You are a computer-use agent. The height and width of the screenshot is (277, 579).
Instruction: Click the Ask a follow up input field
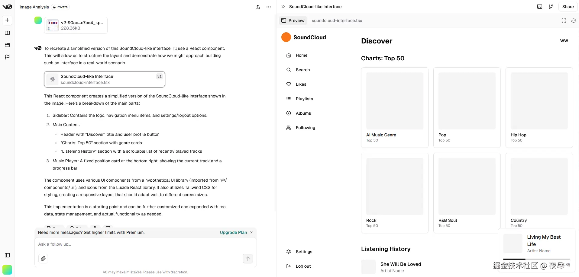(x=139, y=244)
